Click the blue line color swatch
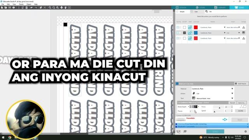This screenshot has width=249, height=140. click(x=196, y=33)
